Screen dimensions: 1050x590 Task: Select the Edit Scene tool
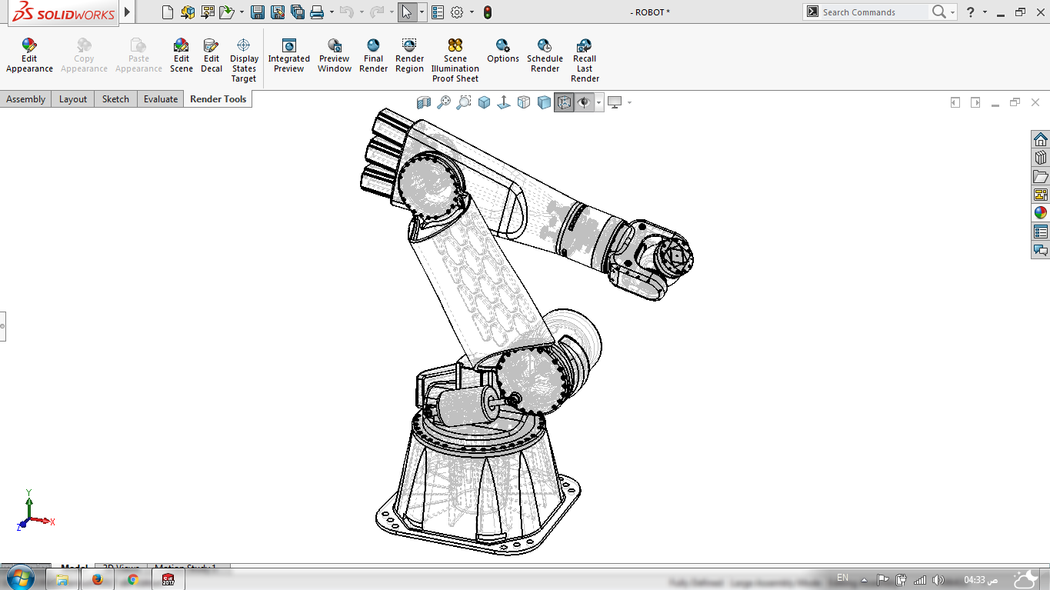click(182, 55)
